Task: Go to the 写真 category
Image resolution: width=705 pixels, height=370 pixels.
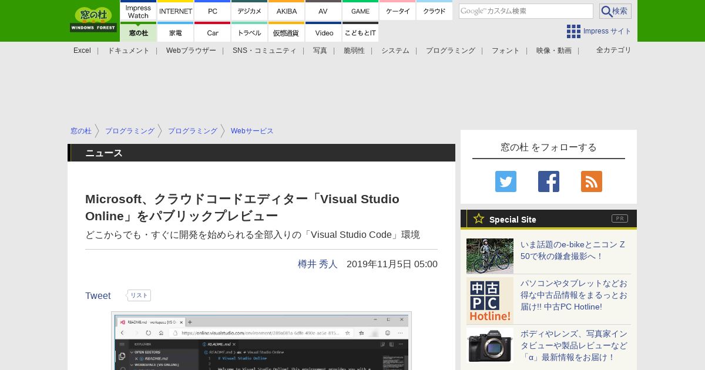Action: pos(320,51)
